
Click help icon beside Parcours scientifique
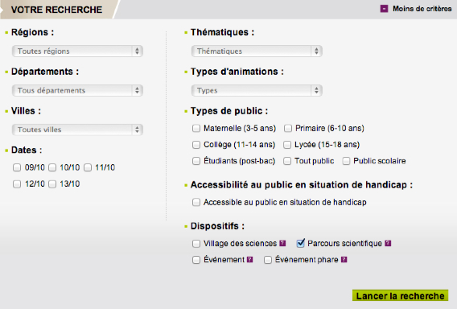388,243
